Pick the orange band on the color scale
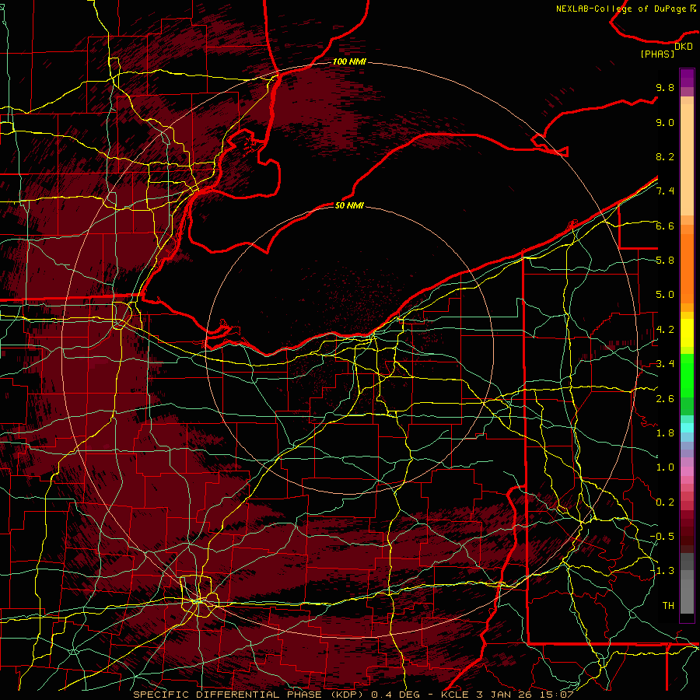The height and width of the screenshot is (700, 700). 687,268
